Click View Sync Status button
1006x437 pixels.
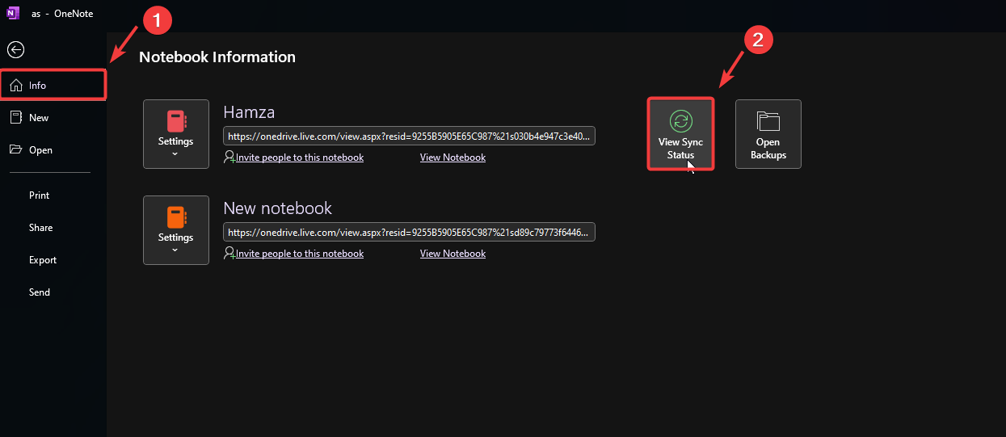(681, 134)
